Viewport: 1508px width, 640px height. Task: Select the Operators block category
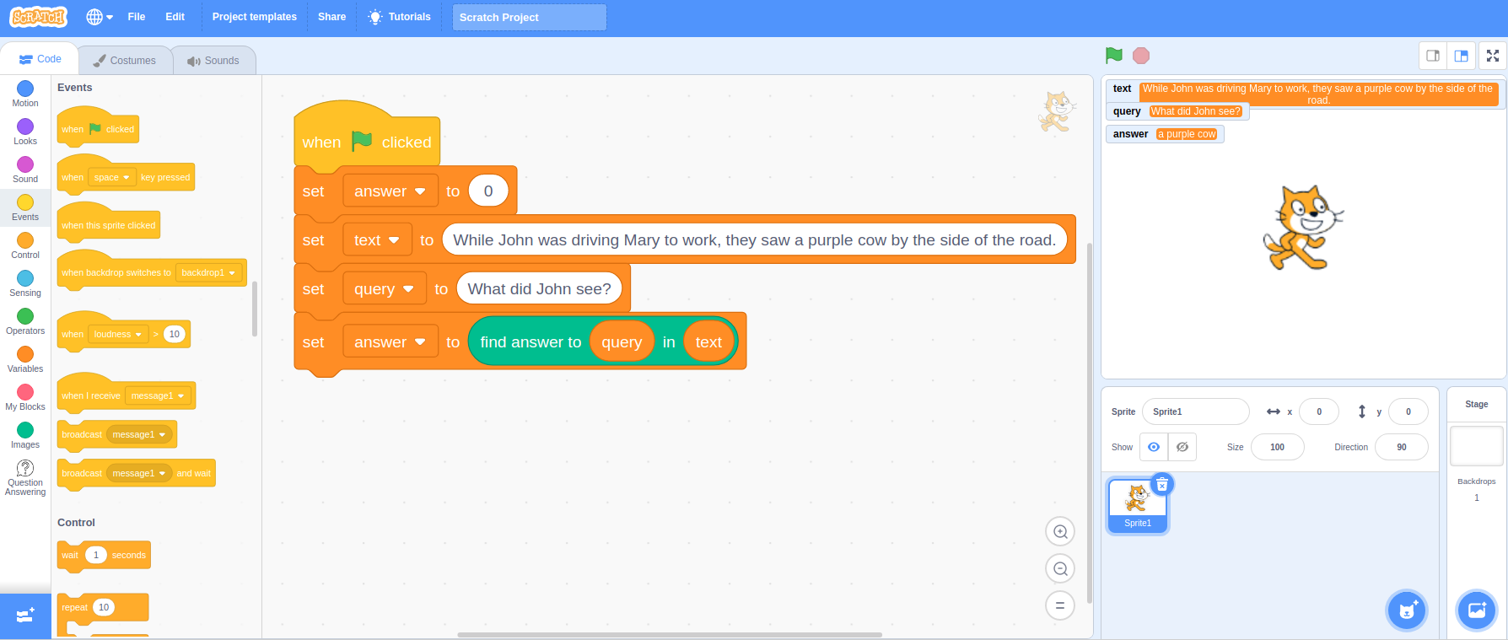click(x=25, y=321)
